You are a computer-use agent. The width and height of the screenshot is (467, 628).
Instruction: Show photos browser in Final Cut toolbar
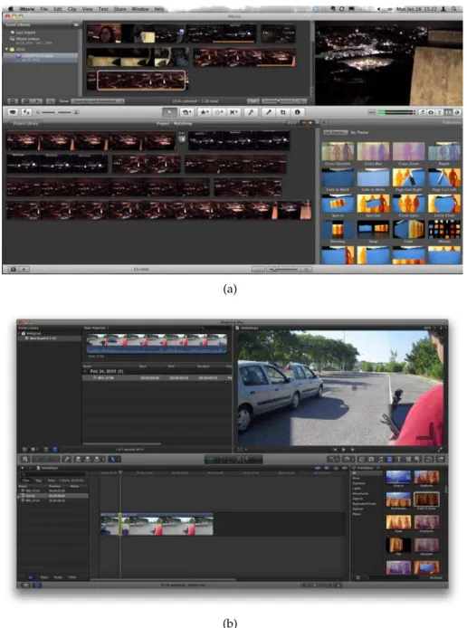pyautogui.click(x=371, y=460)
